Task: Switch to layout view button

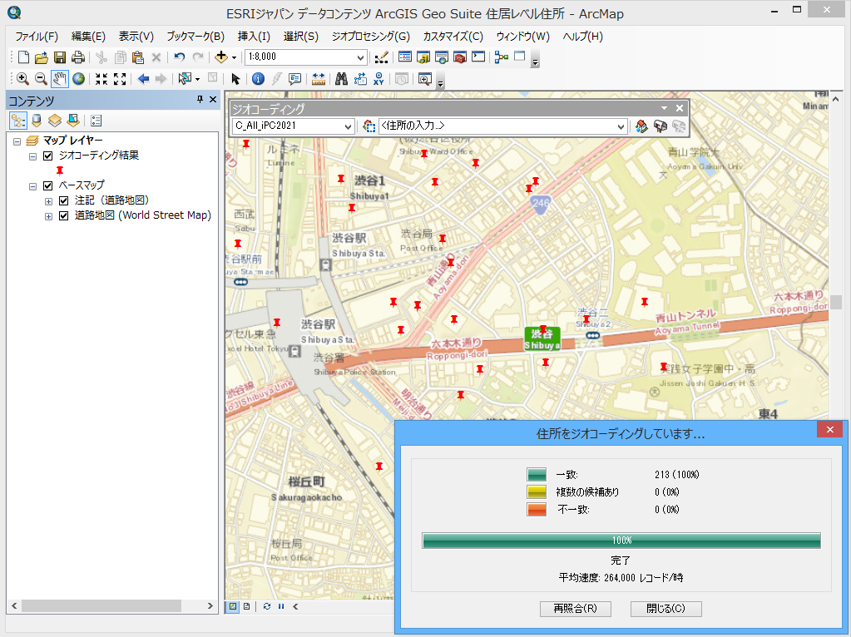Action: pyautogui.click(x=247, y=606)
